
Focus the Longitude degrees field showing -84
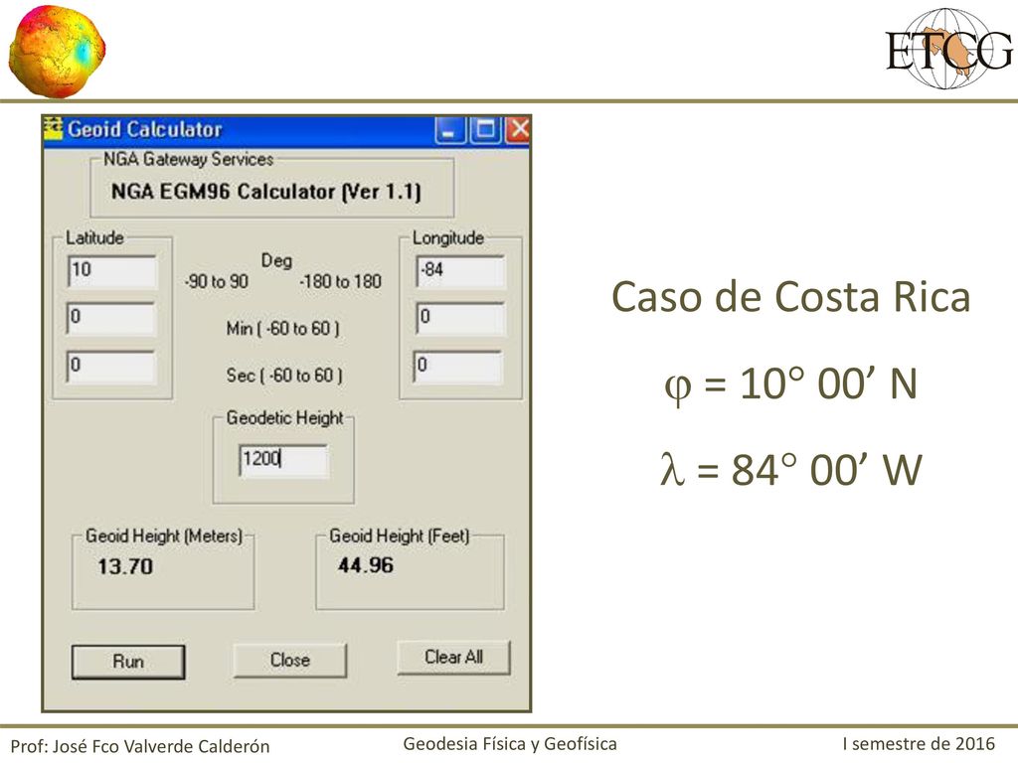[x=460, y=271]
